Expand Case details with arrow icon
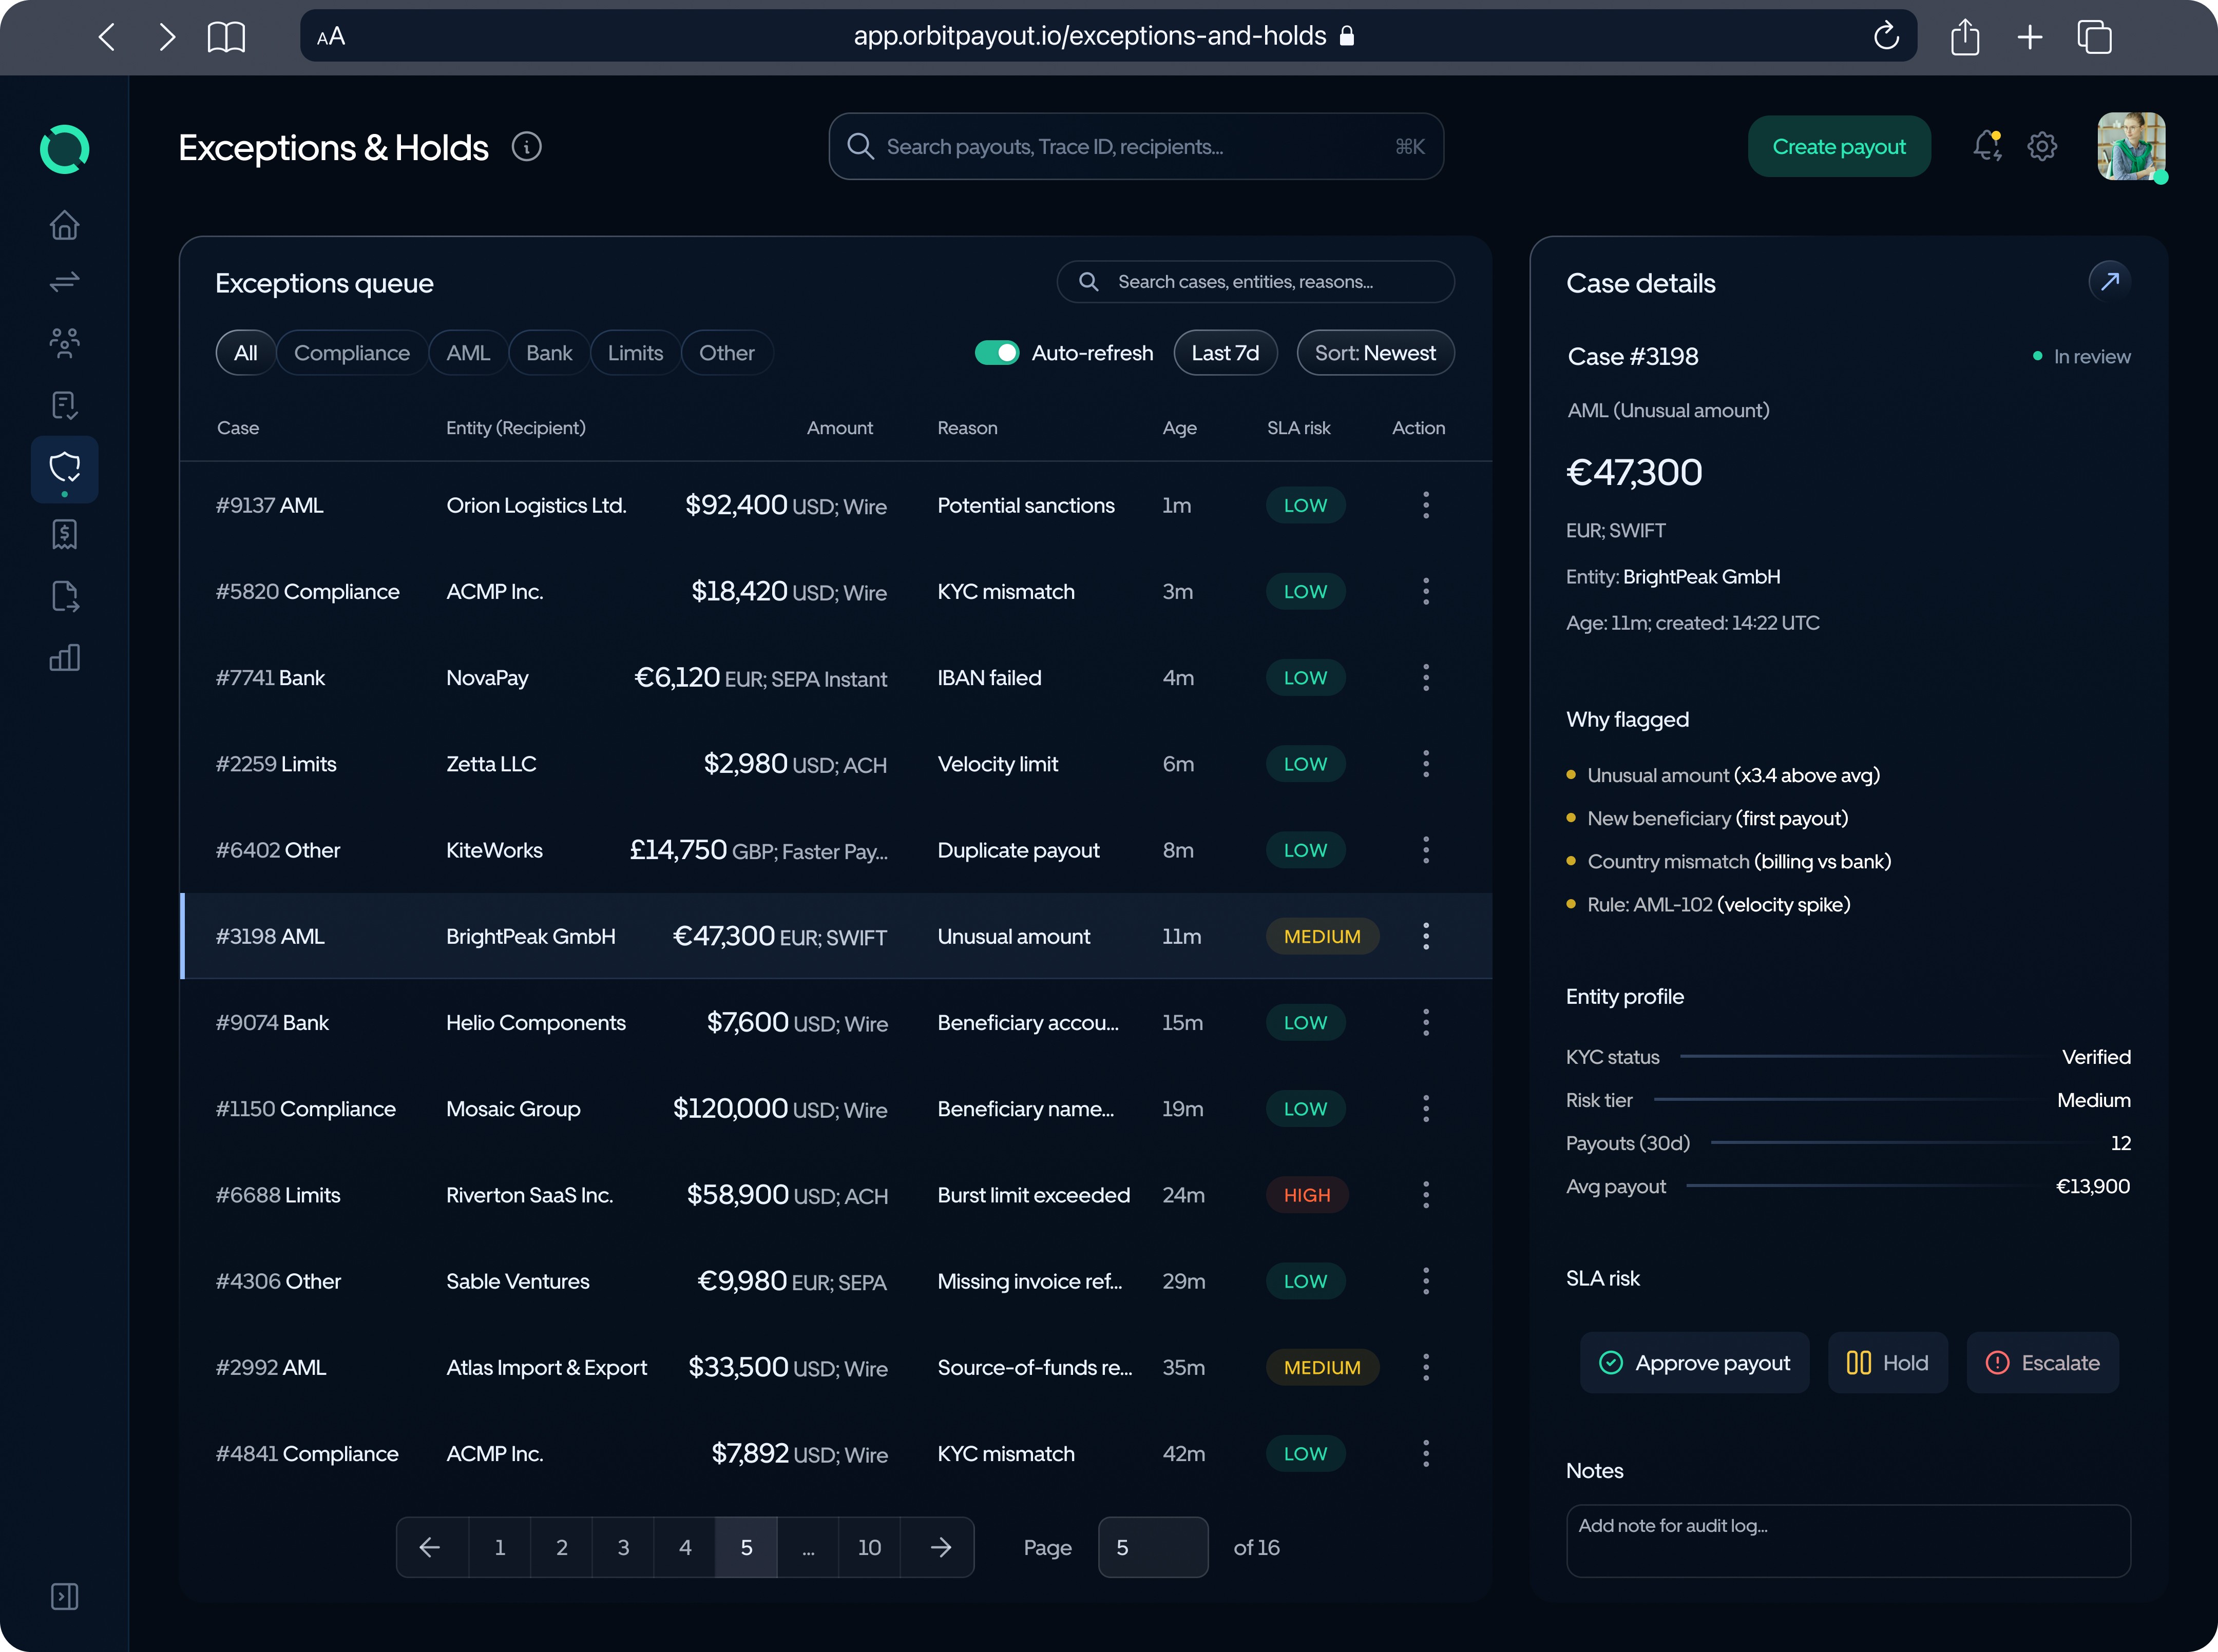Screen dimensions: 2218x1652 [x=2109, y=282]
